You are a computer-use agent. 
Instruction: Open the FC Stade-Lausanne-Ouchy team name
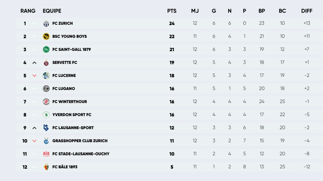(81, 154)
